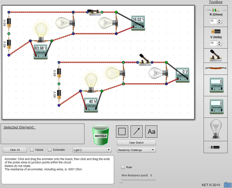Choose the light bulb in the Toolbox
This screenshot has height=188, width=232.
216,129
